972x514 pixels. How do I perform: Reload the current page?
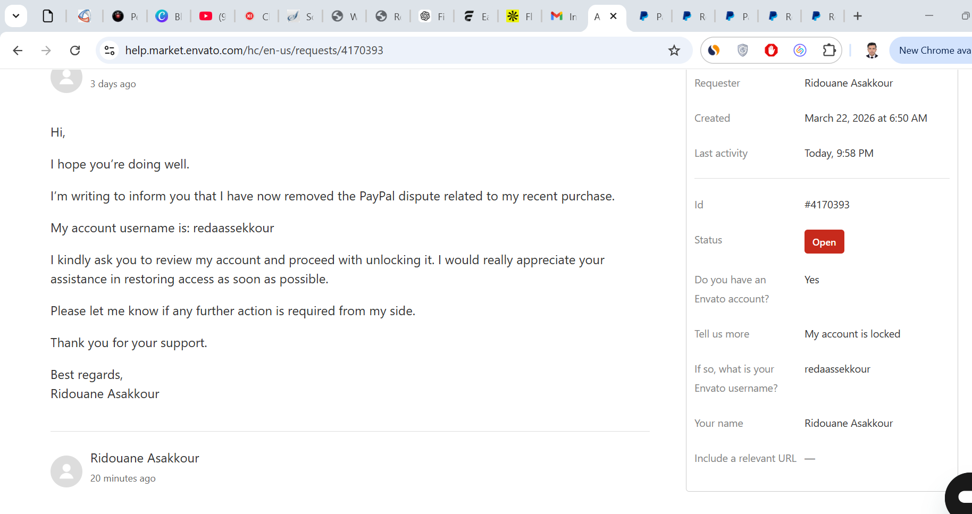click(75, 50)
